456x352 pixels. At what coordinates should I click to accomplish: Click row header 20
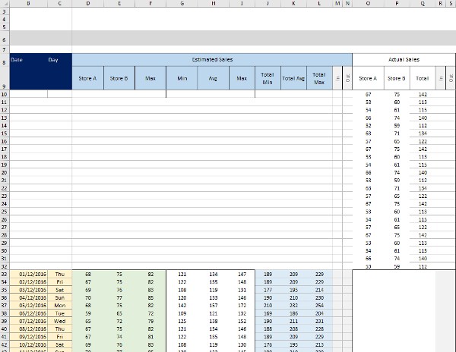[x=5, y=173]
